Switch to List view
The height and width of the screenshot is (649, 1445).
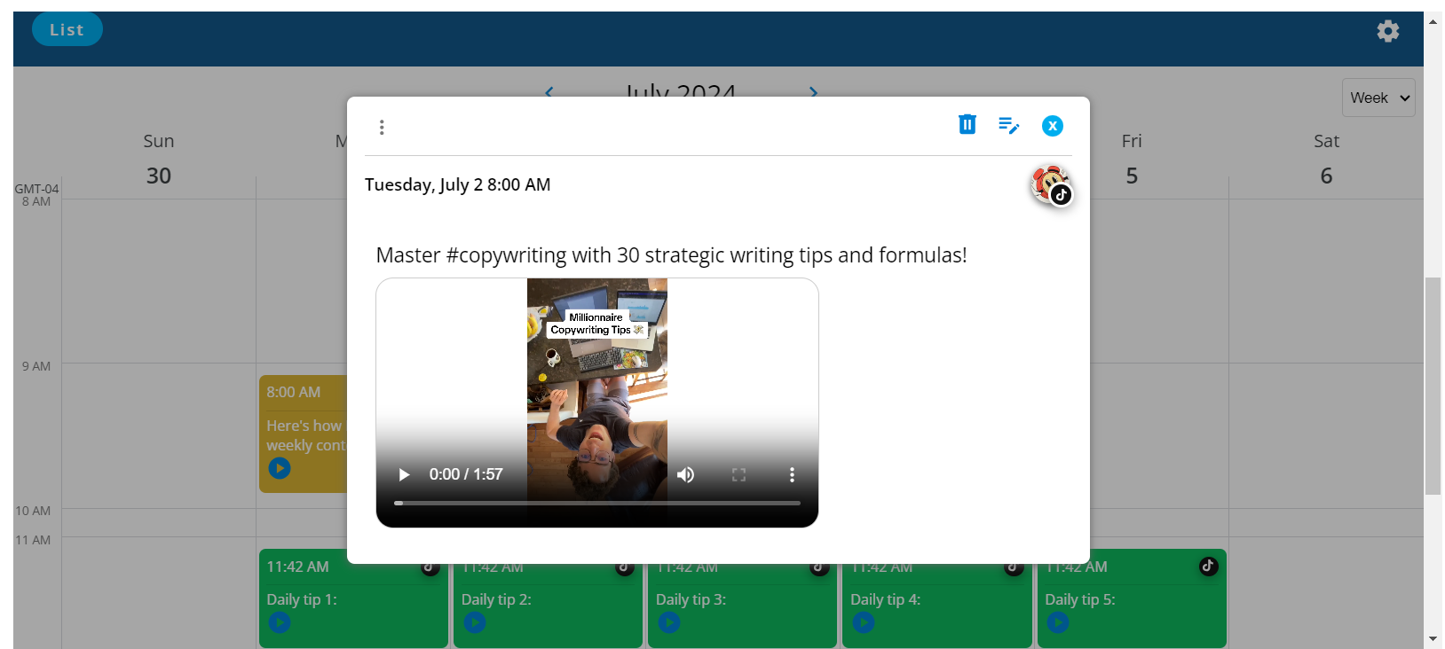67,30
